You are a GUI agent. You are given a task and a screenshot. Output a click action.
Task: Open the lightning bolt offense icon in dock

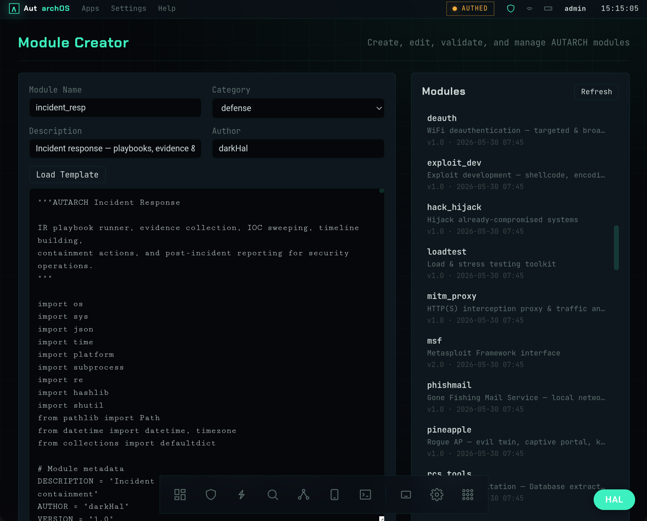(242, 494)
